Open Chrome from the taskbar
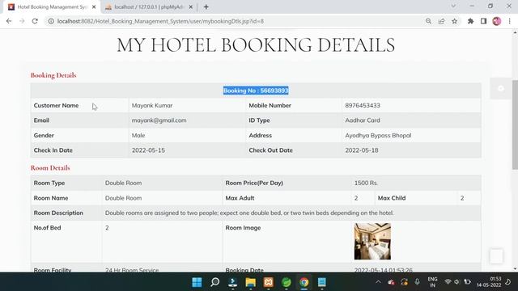Screen dimensions: 518x291 coord(304,282)
